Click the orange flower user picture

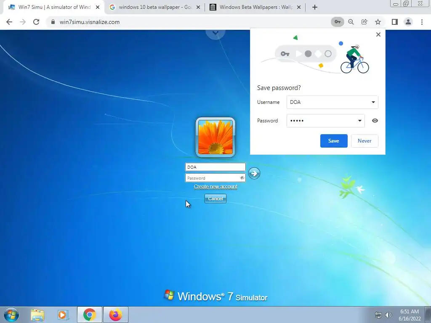click(x=215, y=137)
